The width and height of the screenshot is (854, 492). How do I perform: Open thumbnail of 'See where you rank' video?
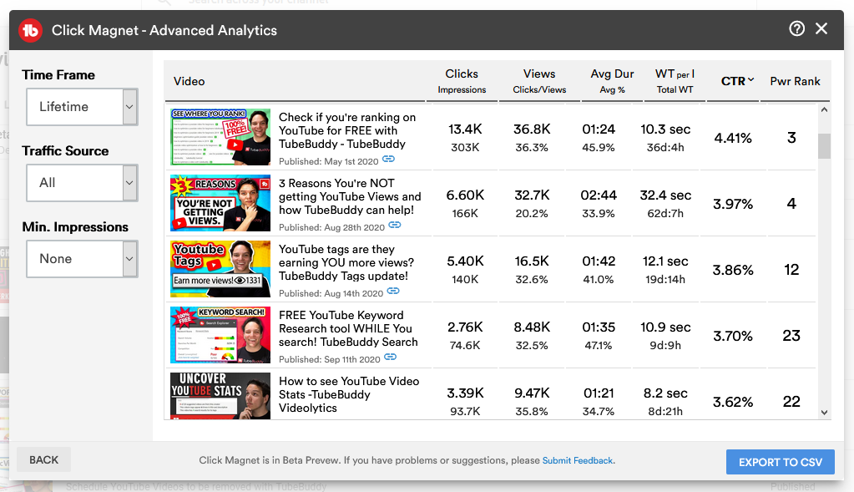[220, 137]
